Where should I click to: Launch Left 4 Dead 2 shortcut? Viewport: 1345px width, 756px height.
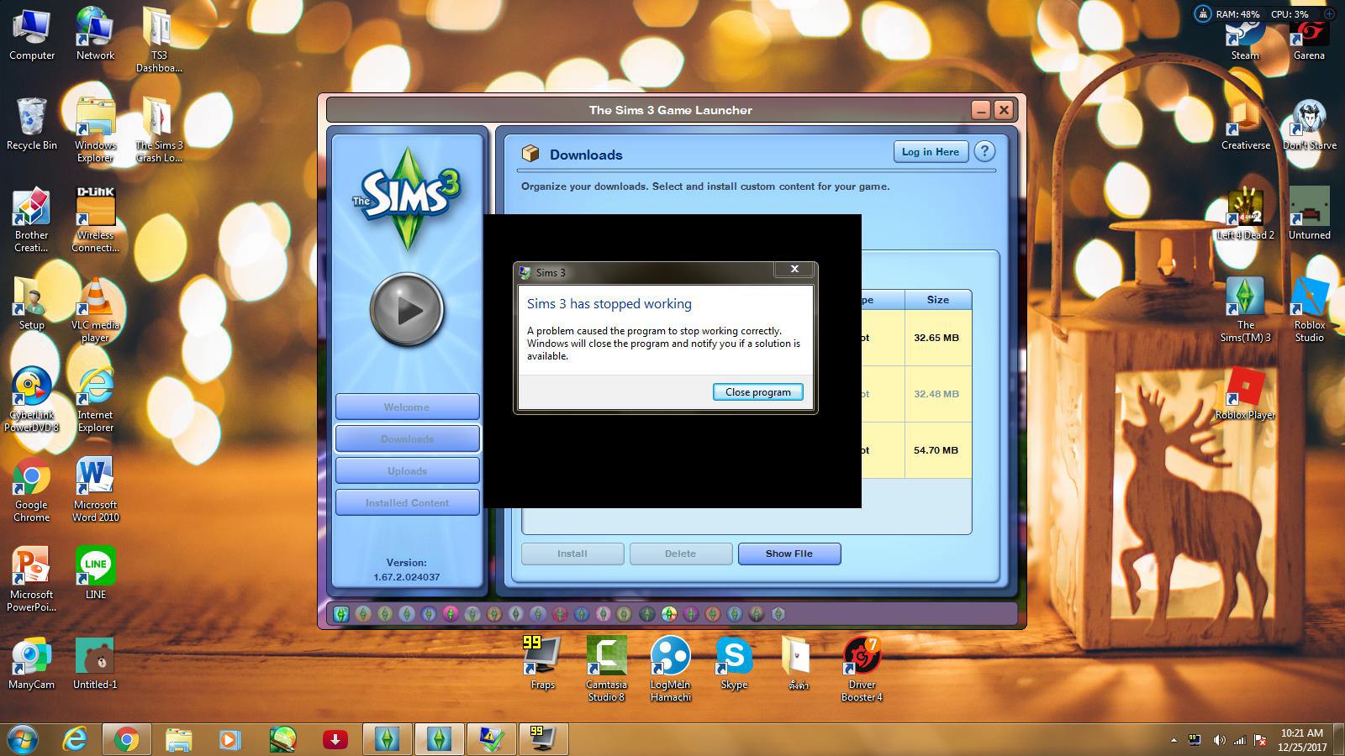pyautogui.click(x=1245, y=214)
